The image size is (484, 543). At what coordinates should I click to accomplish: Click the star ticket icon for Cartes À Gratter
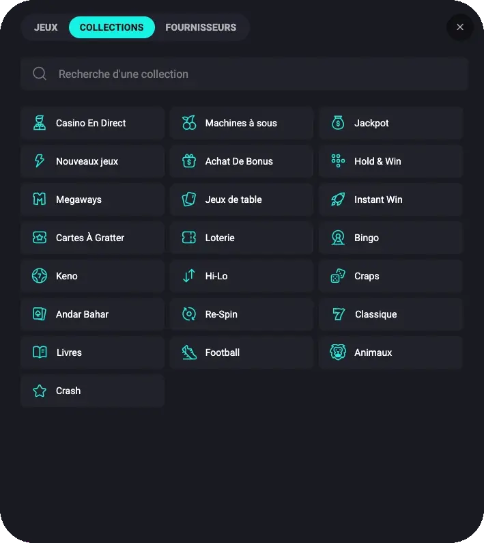[x=40, y=238]
